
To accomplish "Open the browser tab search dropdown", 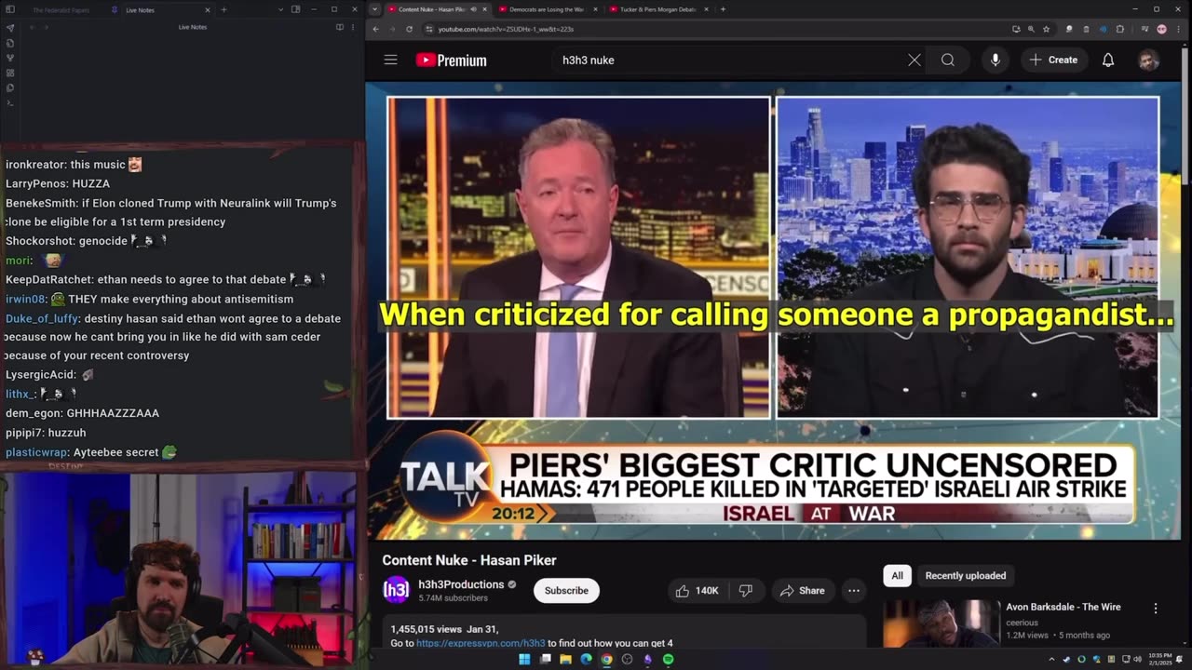I will (374, 9).
